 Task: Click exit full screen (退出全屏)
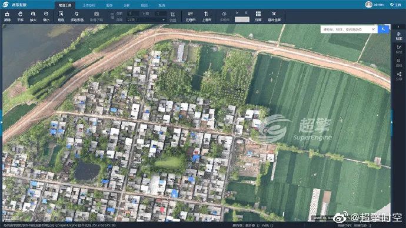tap(274, 16)
